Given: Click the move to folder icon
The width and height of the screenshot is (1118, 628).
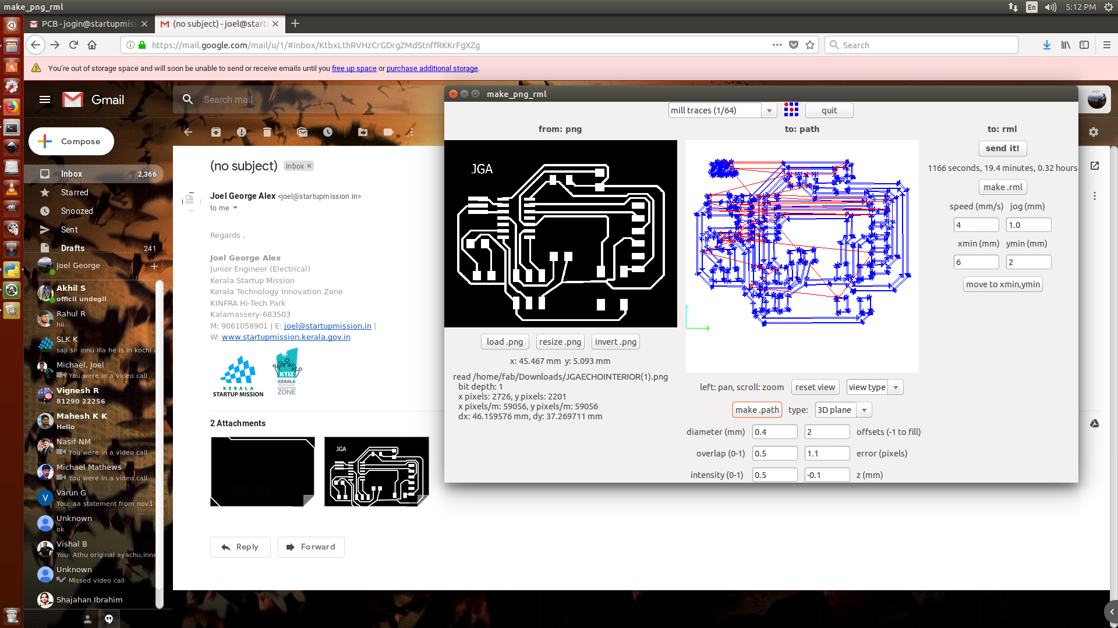Looking at the screenshot, I should [363, 133].
